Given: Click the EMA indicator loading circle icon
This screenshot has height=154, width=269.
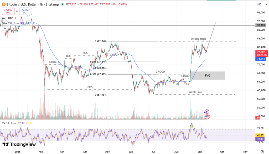Looking at the screenshot, I should (22, 23).
